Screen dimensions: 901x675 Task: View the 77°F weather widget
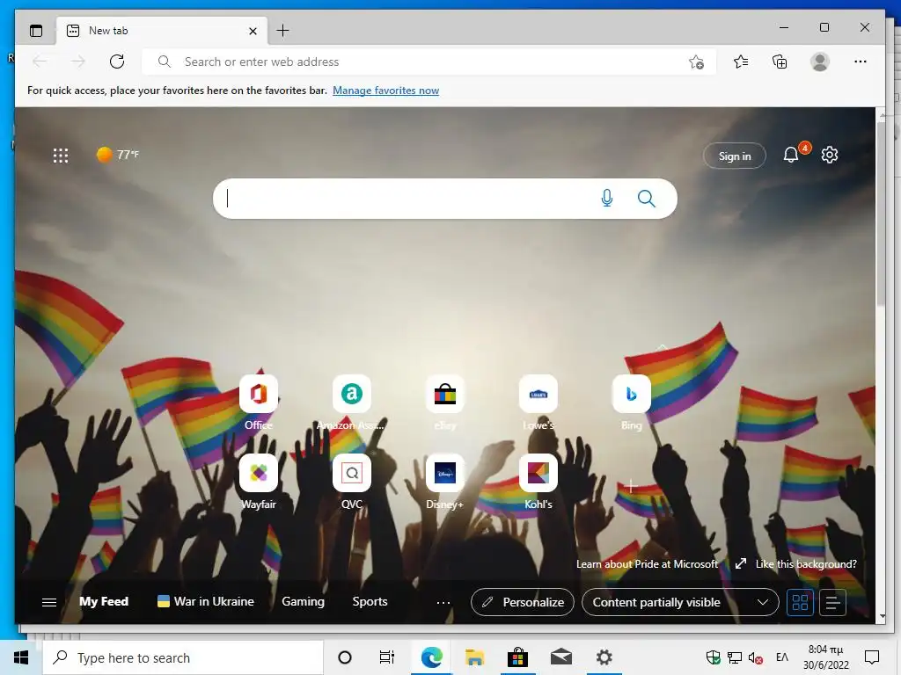tap(118, 155)
